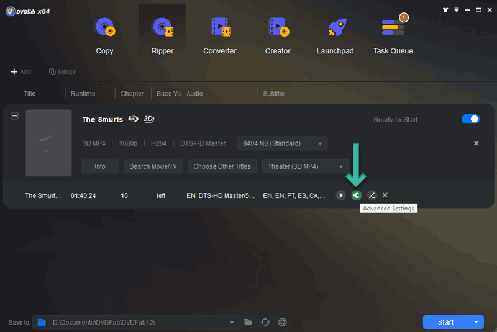Open the Save to path dropdown
The height and width of the screenshot is (332, 497).
232,323
